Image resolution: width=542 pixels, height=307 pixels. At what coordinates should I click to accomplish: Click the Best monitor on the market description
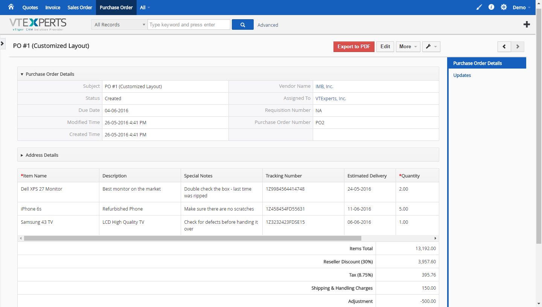point(132,189)
